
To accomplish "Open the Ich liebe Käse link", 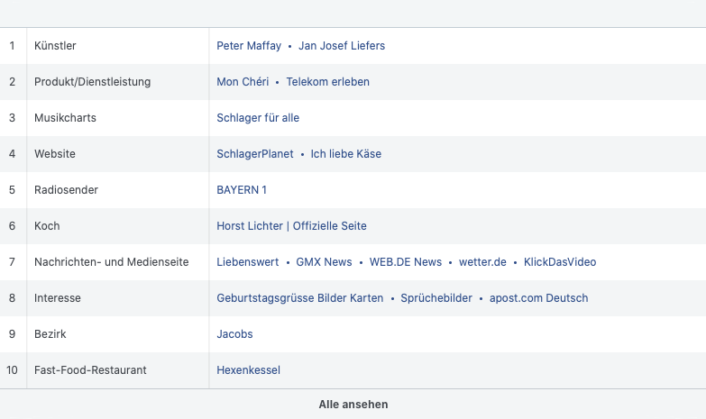I will (x=346, y=154).
